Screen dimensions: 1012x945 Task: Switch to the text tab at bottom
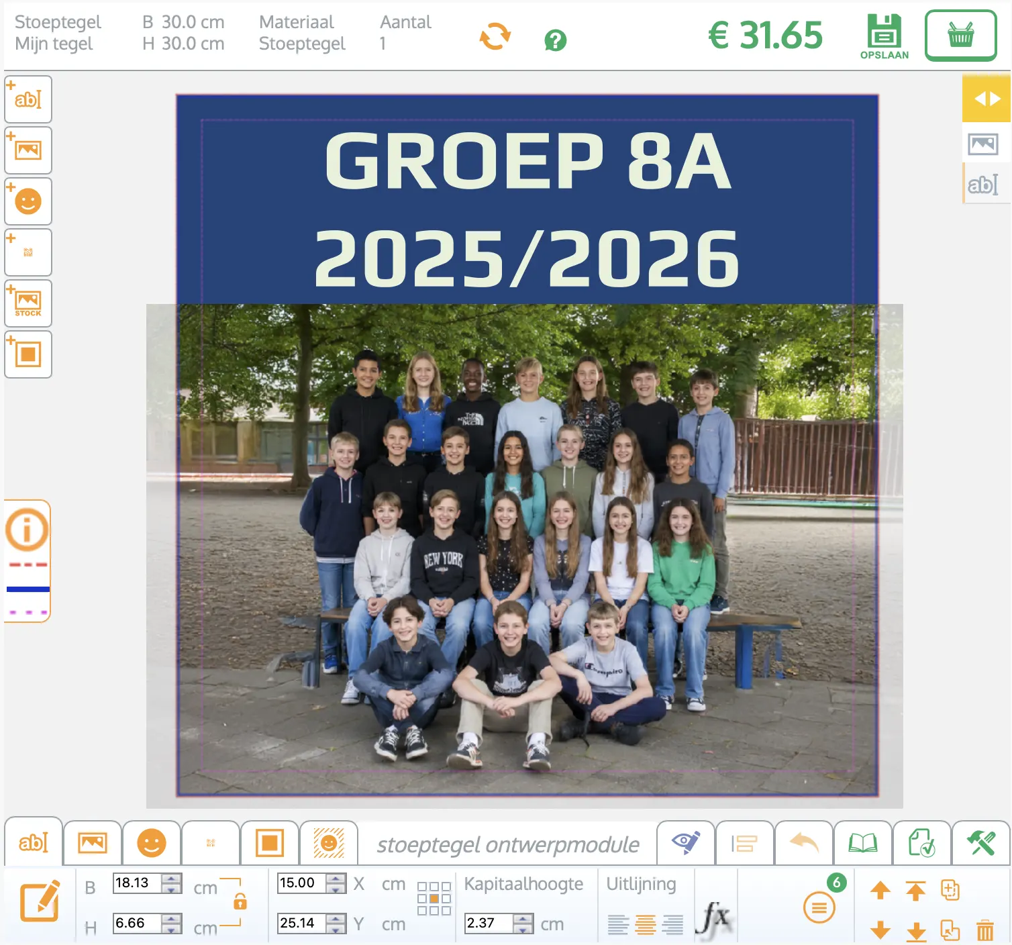(34, 843)
